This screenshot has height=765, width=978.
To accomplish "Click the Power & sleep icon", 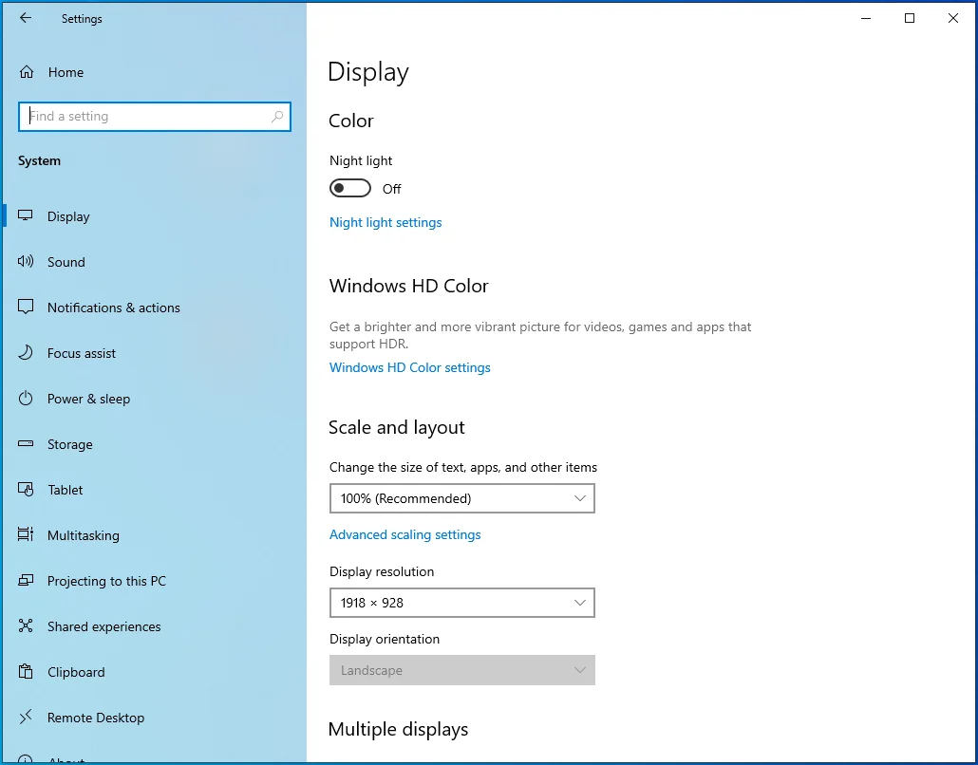I will pyautogui.click(x=26, y=398).
